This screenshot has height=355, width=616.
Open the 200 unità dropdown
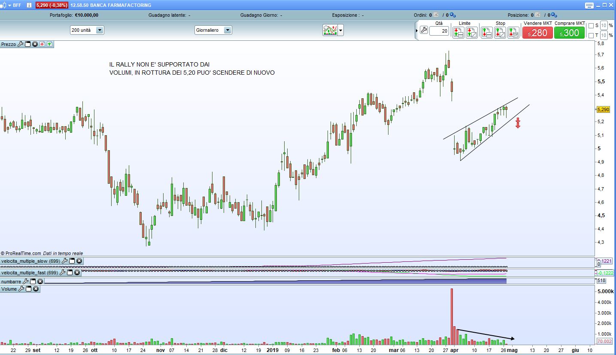100,30
